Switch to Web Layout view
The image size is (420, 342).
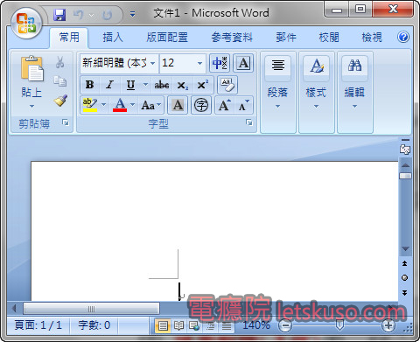[x=194, y=325]
